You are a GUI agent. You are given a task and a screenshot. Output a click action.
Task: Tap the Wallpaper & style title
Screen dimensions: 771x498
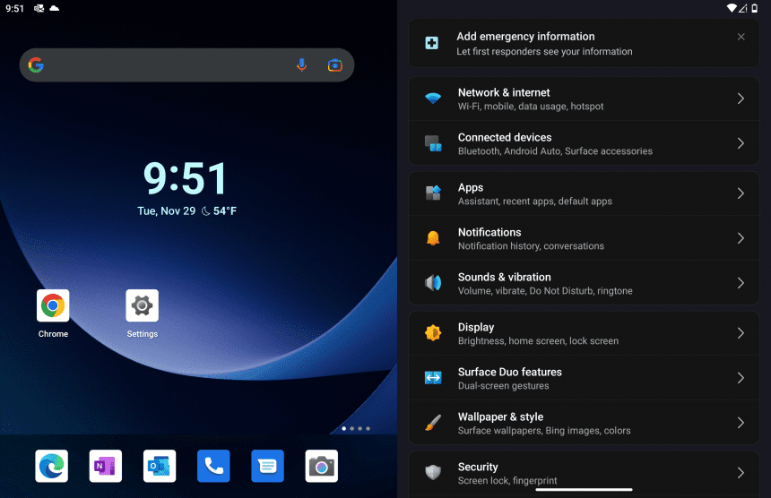500,417
